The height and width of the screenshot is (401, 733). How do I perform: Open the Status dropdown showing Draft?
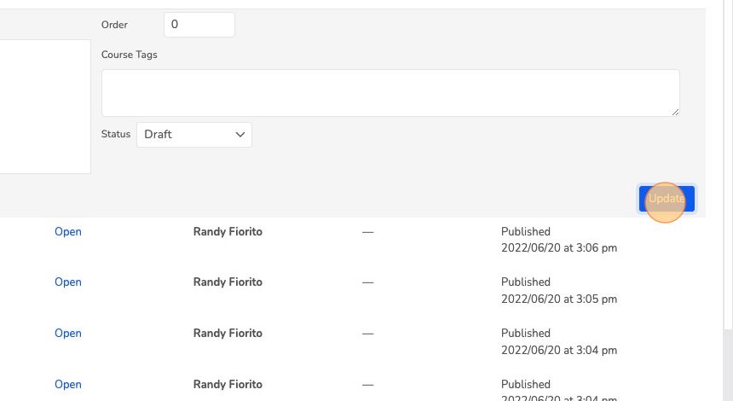194,135
